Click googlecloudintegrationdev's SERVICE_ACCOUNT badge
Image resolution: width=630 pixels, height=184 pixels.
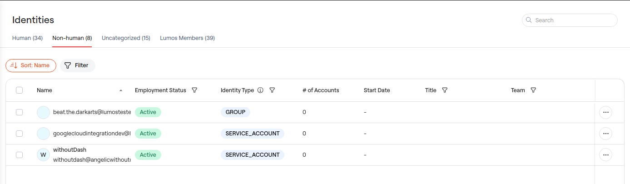click(x=253, y=134)
